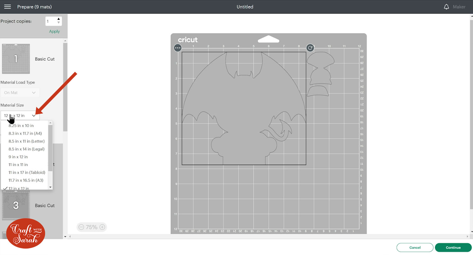This screenshot has width=473, height=255.
Task: Choose 8.5 in x 11 in (Letter)
Action: tap(26, 141)
